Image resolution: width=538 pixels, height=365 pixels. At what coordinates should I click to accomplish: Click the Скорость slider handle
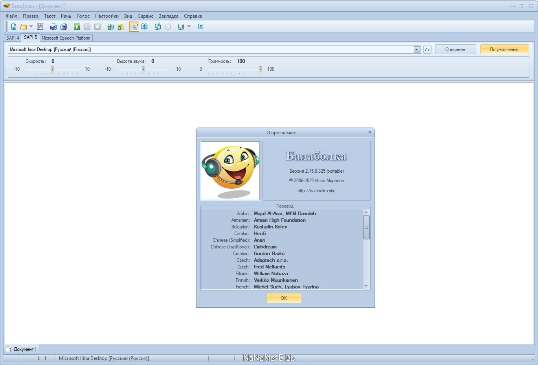52,69
